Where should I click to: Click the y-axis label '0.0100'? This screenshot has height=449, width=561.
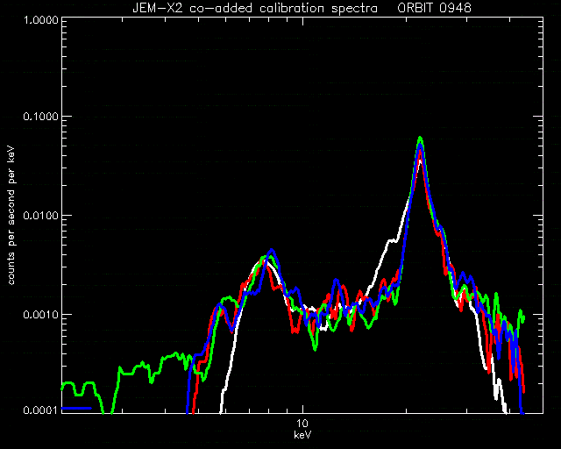click(x=41, y=216)
